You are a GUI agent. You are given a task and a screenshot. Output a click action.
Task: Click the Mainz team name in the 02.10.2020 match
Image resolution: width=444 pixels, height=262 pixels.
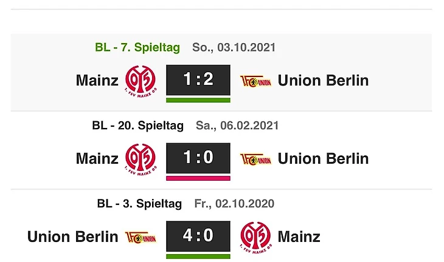click(x=299, y=236)
